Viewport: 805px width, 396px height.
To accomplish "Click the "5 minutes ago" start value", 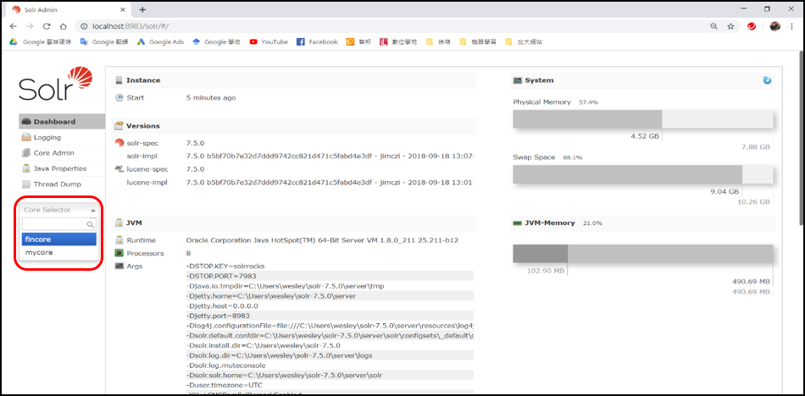I will (x=211, y=97).
